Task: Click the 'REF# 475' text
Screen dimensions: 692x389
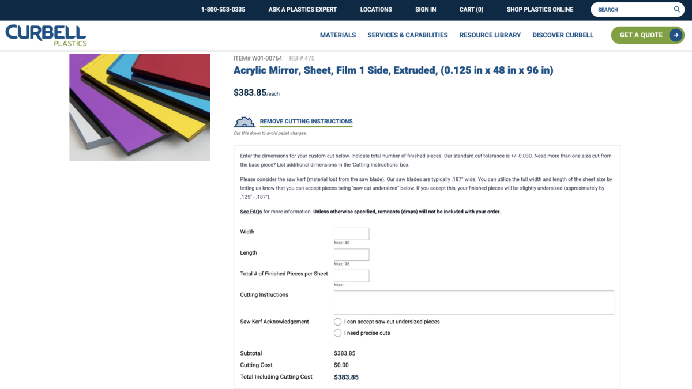Action: (302, 58)
